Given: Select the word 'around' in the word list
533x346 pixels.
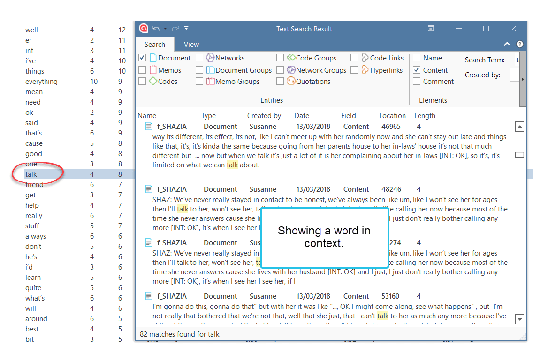Looking at the screenshot, I should 36,319.
